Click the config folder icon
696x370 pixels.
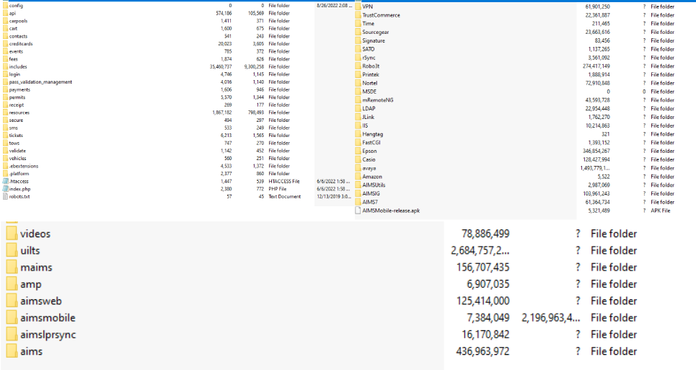(x=5, y=6)
